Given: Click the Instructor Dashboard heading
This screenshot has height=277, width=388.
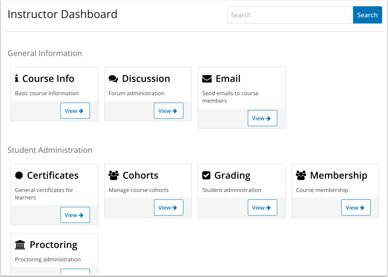Looking at the screenshot, I should click(x=62, y=14).
